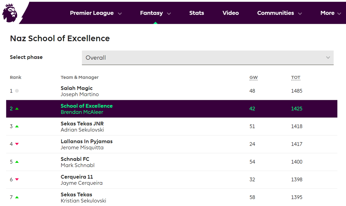
Task: Click the TOT column header
Action: point(296,78)
